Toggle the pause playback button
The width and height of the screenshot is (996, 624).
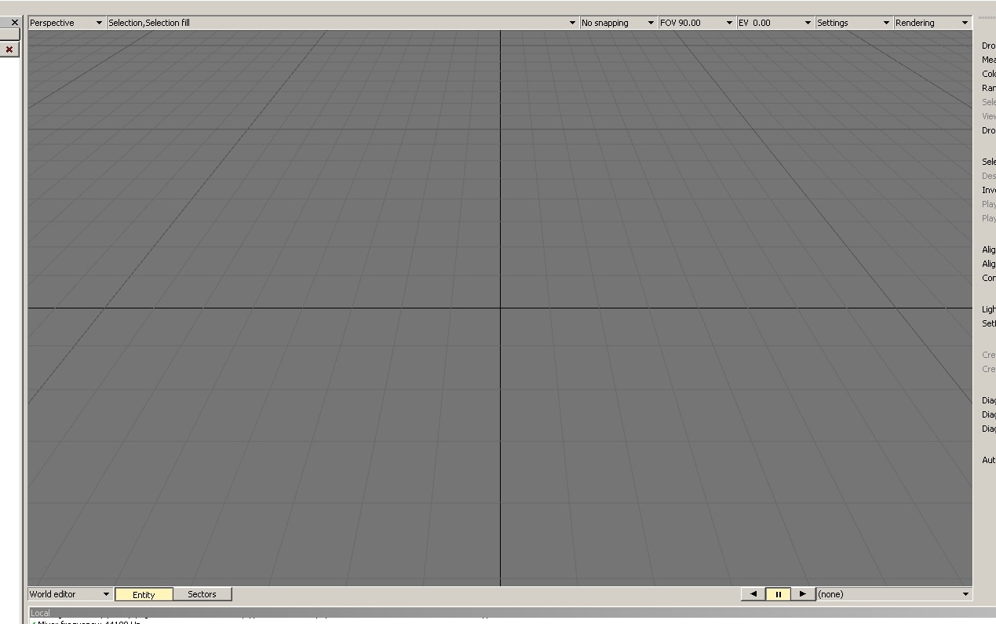pos(778,594)
